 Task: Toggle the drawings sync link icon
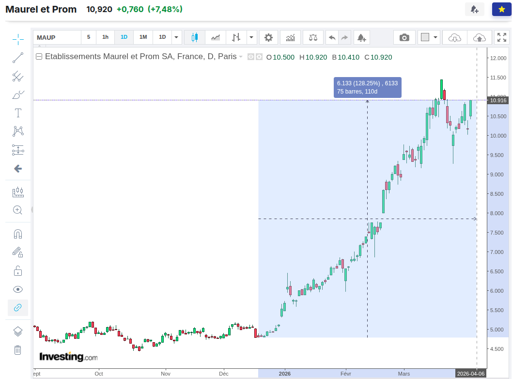[18, 308]
